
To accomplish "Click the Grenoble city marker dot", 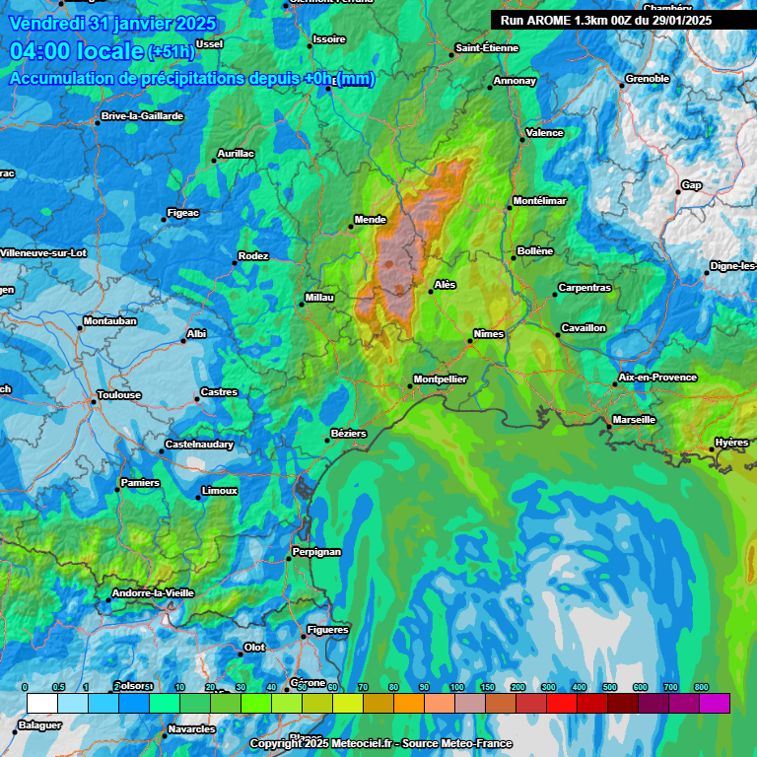I will coord(622,86).
